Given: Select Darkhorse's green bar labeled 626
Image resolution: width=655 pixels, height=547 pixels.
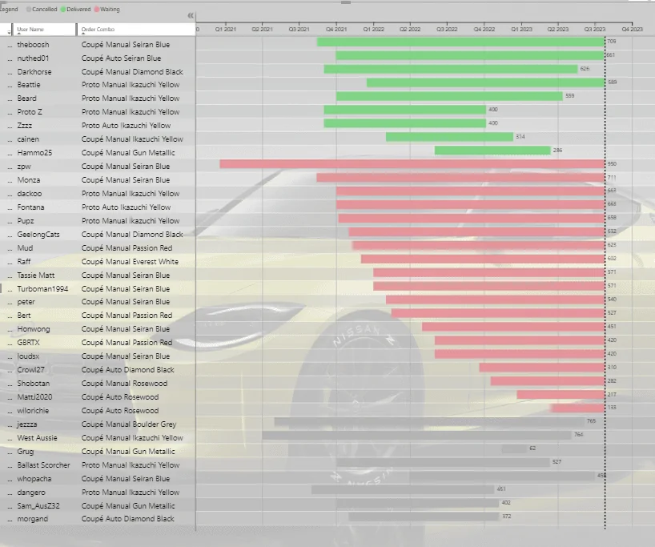Looking at the screenshot, I should pyautogui.click(x=451, y=70).
